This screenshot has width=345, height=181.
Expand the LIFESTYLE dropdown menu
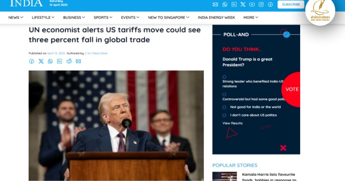43,18
